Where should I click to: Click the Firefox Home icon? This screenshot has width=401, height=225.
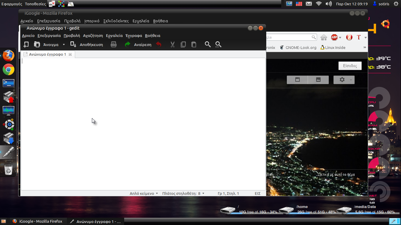click(x=324, y=37)
